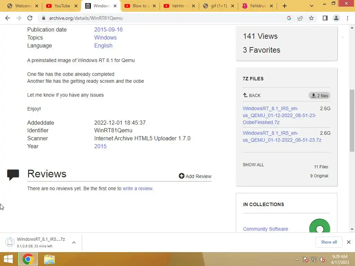Close the Blow to YouTube tab
Screen dimensions: 355x266
point(154,6)
